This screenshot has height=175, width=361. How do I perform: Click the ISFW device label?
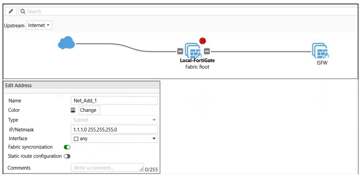tap(322, 63)
